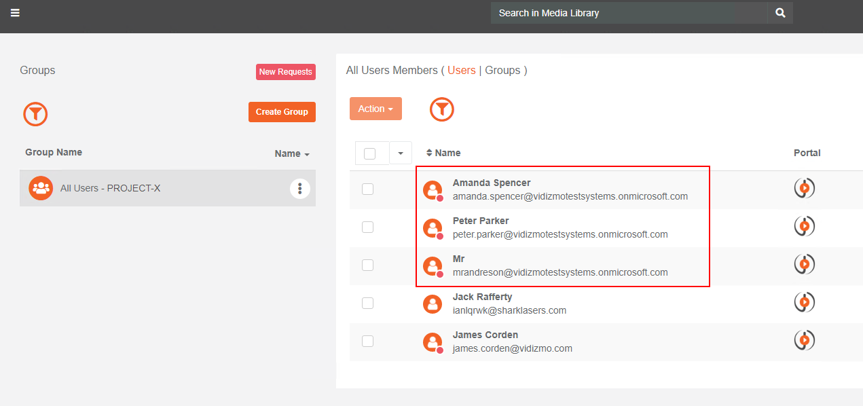Expand the select-all caret dropdown
Image resolution: width=863 pixels, height=406 pixels.
point(401,153)
